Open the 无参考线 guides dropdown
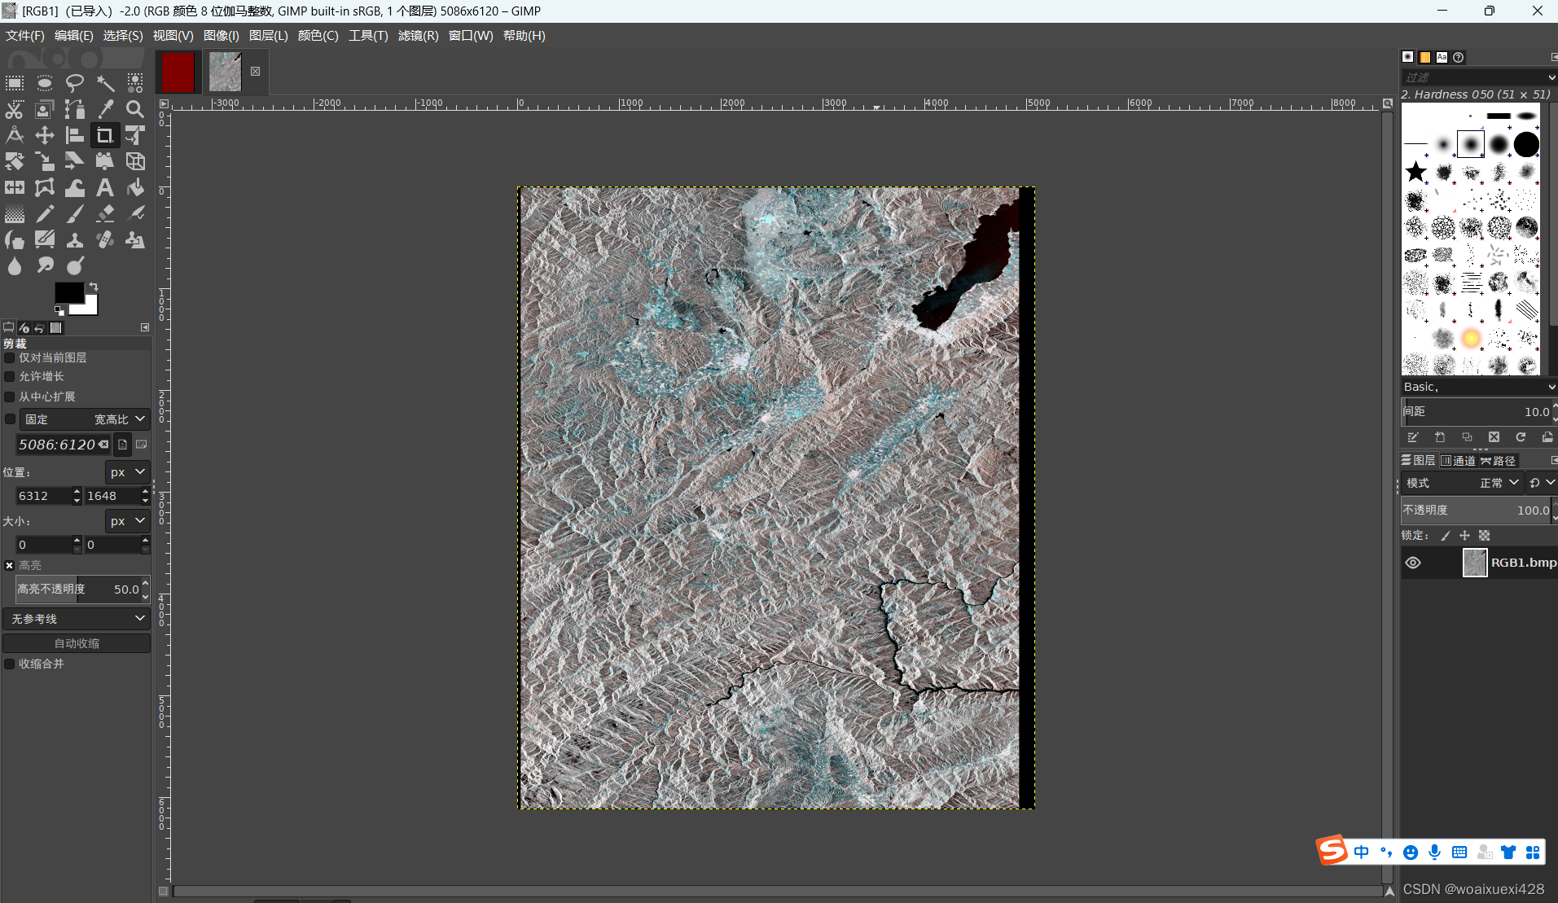 point(77,619)
